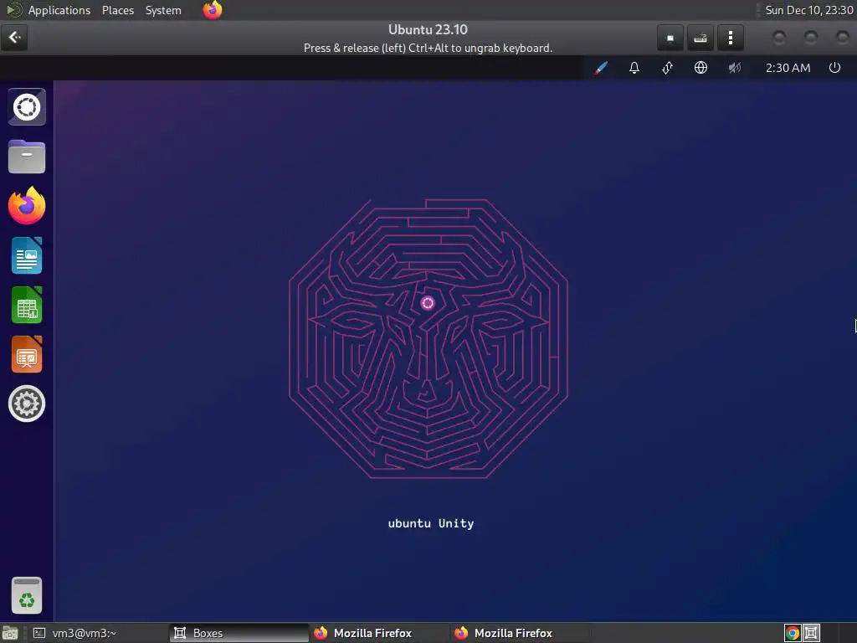The image size is (857, 643).
Task: Launch Firefox from the top panel
Action: click(213, 10)
